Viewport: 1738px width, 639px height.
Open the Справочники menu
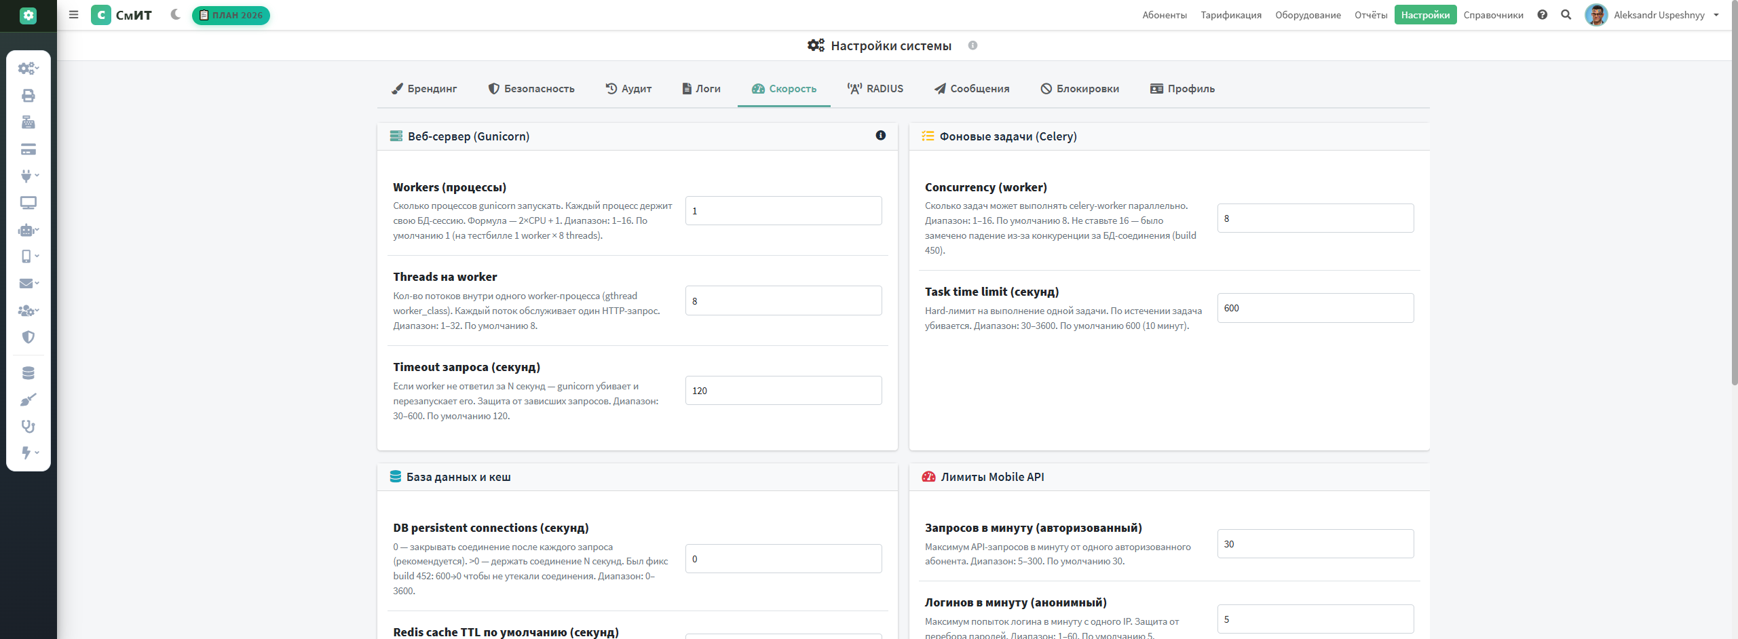[1493, 15]
